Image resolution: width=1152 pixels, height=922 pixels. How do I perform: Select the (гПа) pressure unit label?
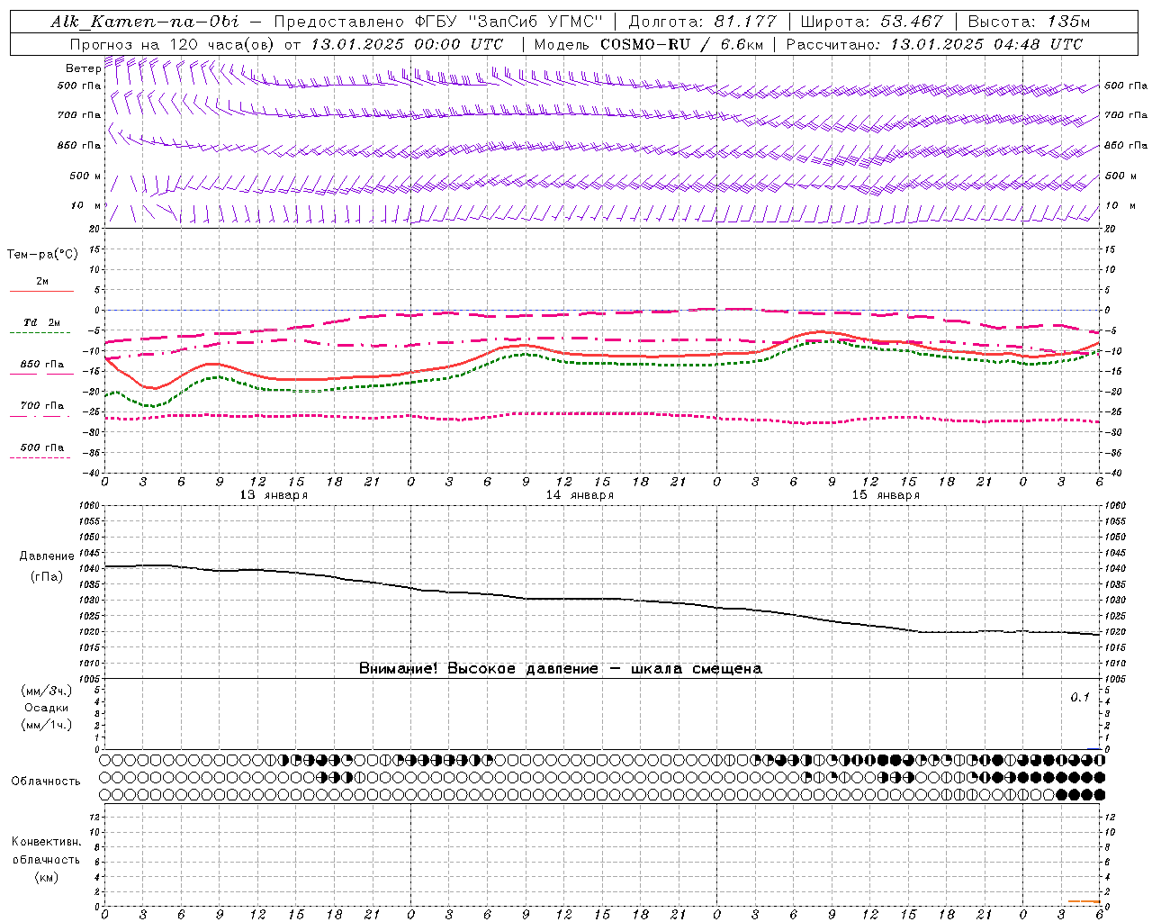coord(47,576)
